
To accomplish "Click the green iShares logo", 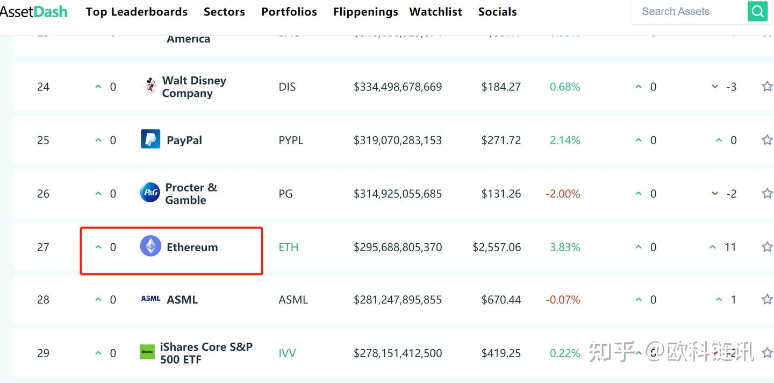I will pos(147,352).
